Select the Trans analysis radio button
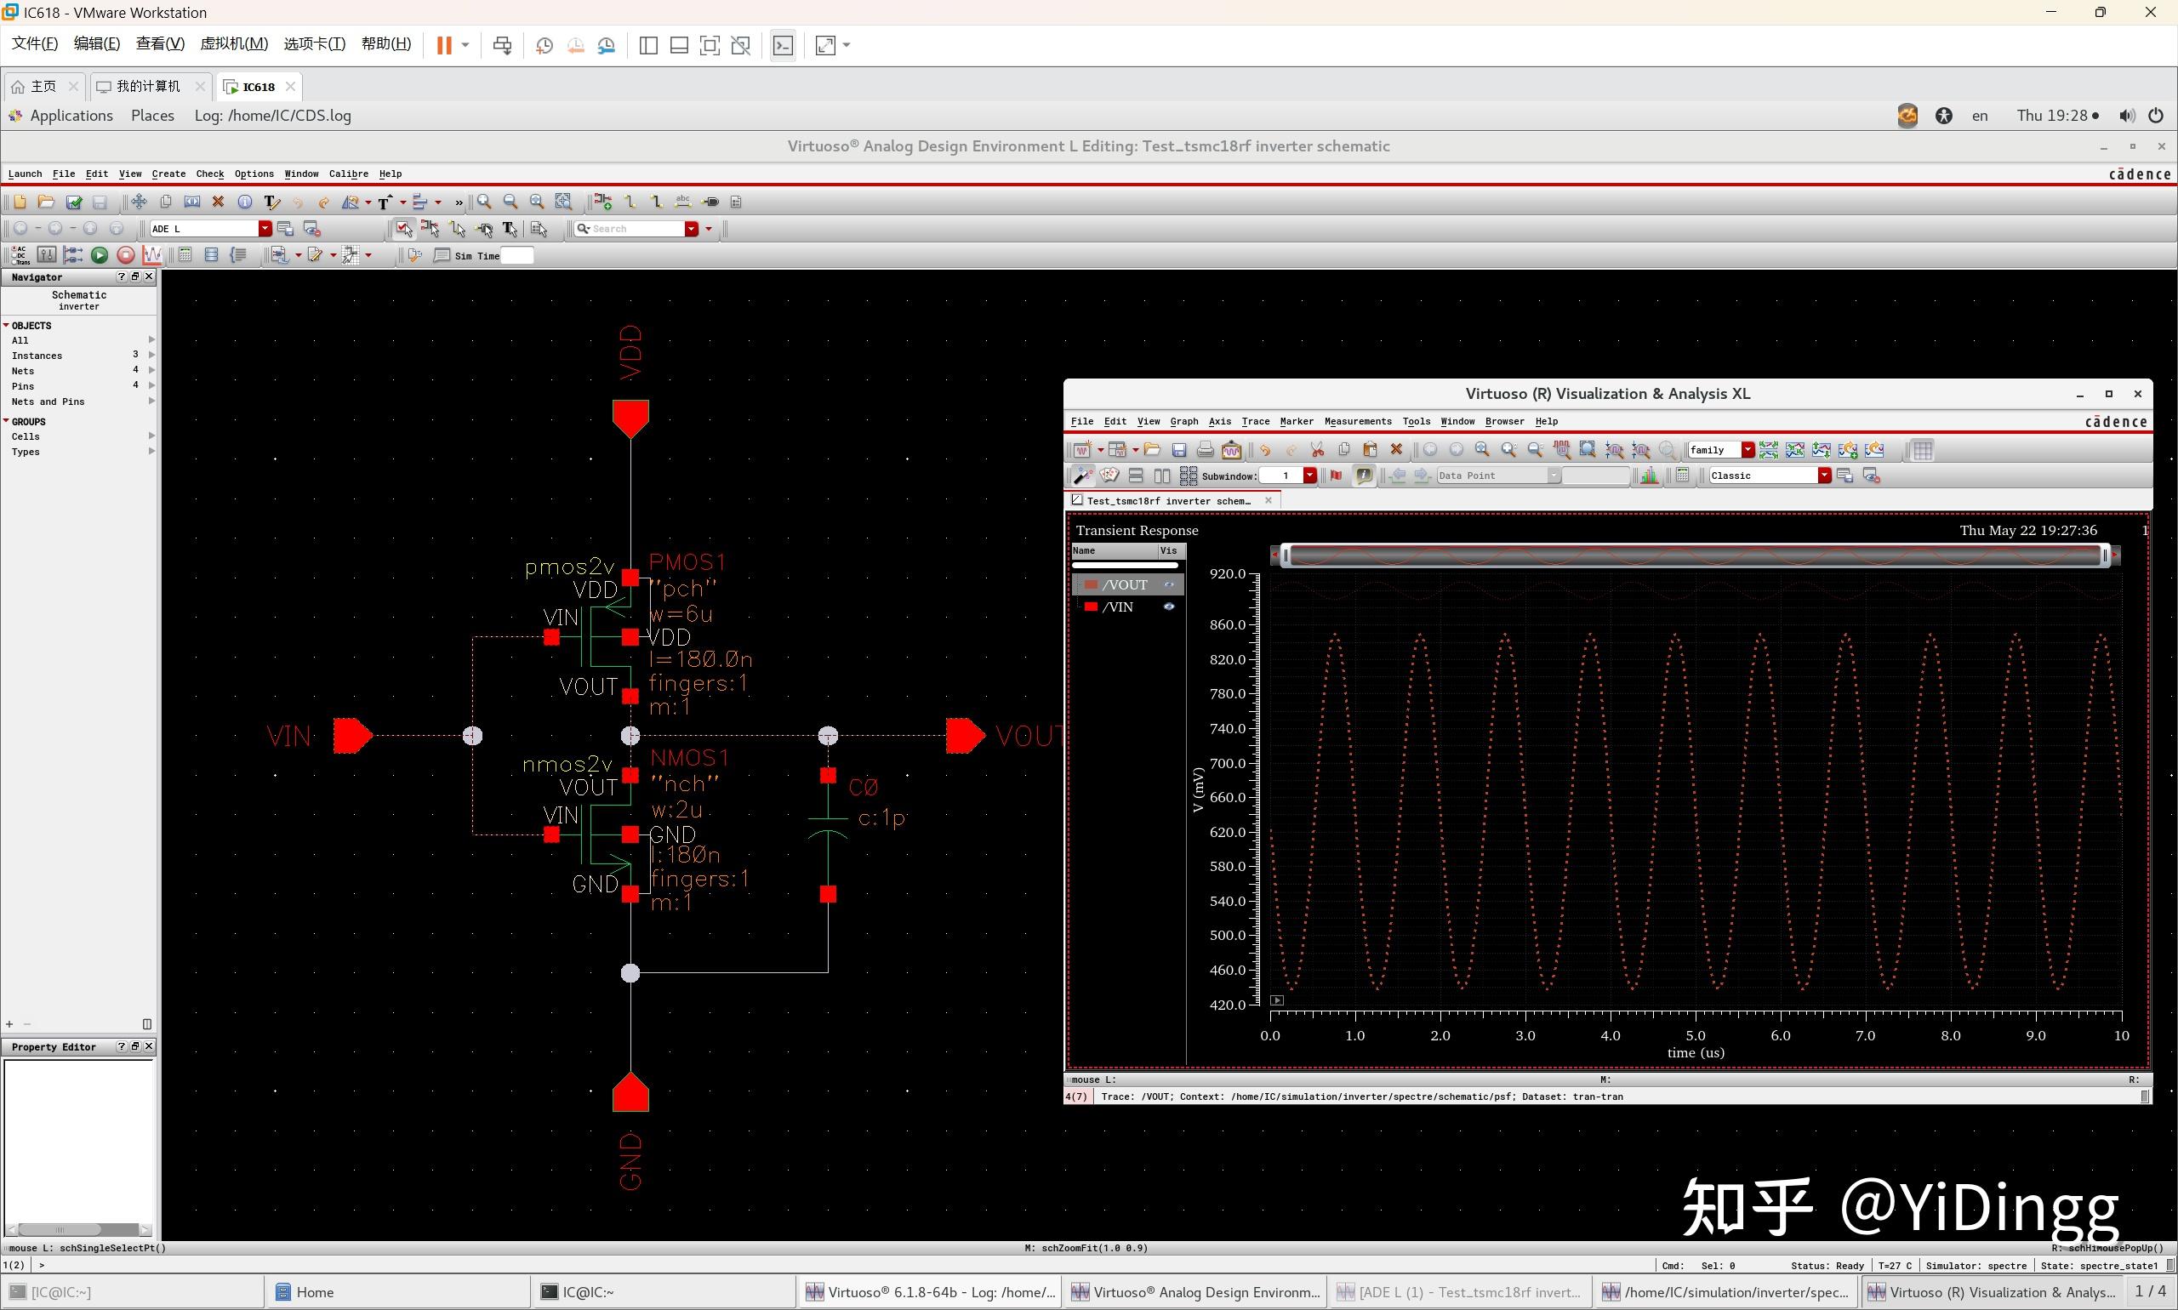Screen dimensions: 2178x1310 tap(14, 262)
